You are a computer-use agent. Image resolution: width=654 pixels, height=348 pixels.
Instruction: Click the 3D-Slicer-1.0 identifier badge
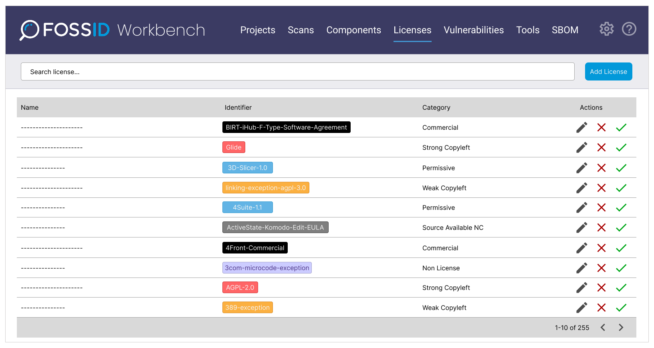[248, 168]
